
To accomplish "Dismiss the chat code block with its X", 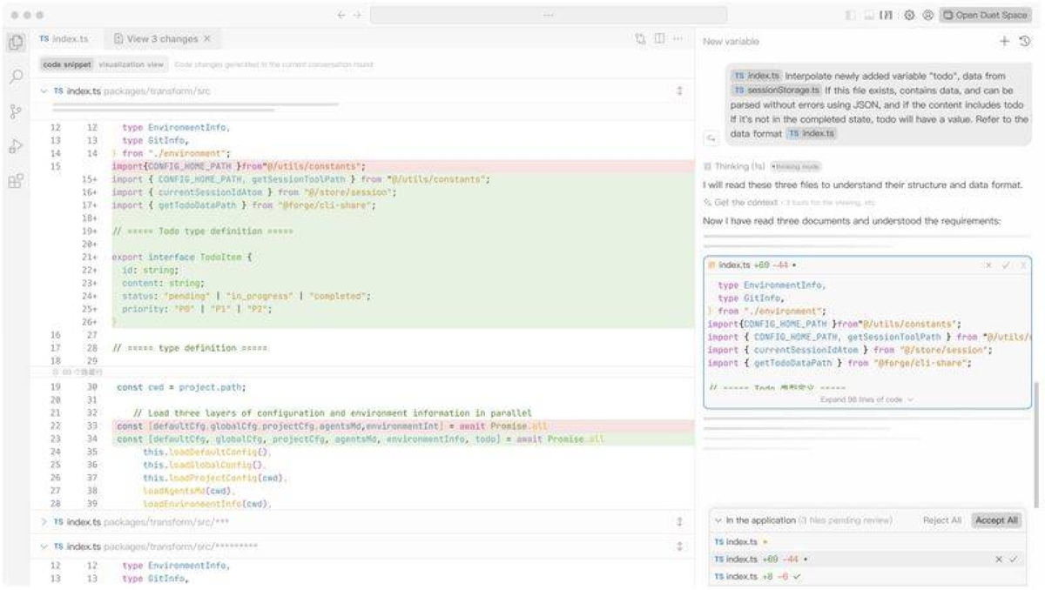I will pos(990,265).
